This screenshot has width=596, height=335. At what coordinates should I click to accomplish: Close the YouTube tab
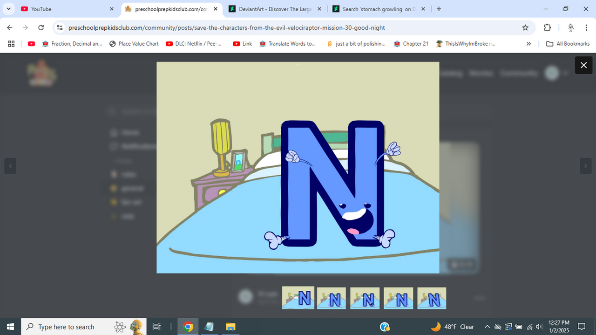tap(111, 9)
